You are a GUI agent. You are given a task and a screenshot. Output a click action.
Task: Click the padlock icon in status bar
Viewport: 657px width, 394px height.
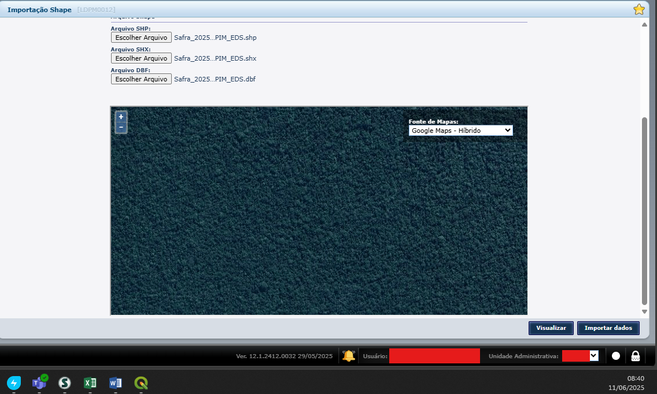coord(636,356)
